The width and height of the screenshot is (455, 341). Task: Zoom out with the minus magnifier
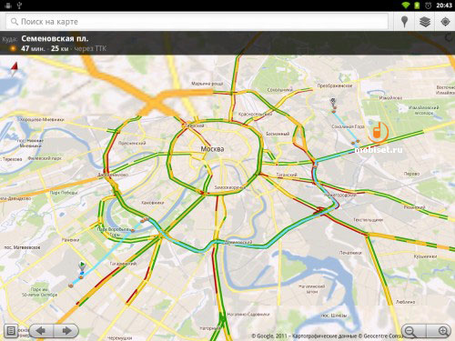tap(413, 331)
